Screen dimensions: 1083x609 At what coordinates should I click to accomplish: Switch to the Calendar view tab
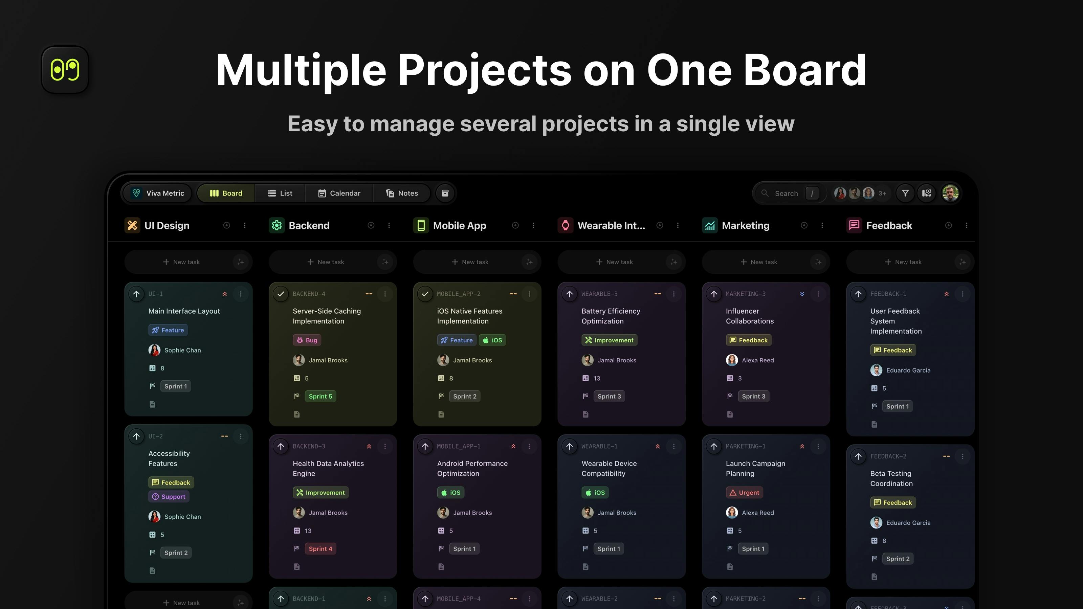pyautogui.click(x=339, y=193)
